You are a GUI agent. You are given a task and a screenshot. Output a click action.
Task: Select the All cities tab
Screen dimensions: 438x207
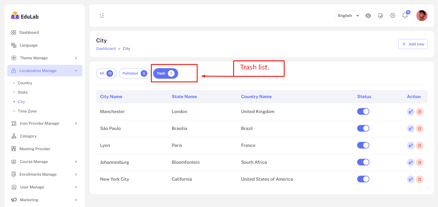106,73
